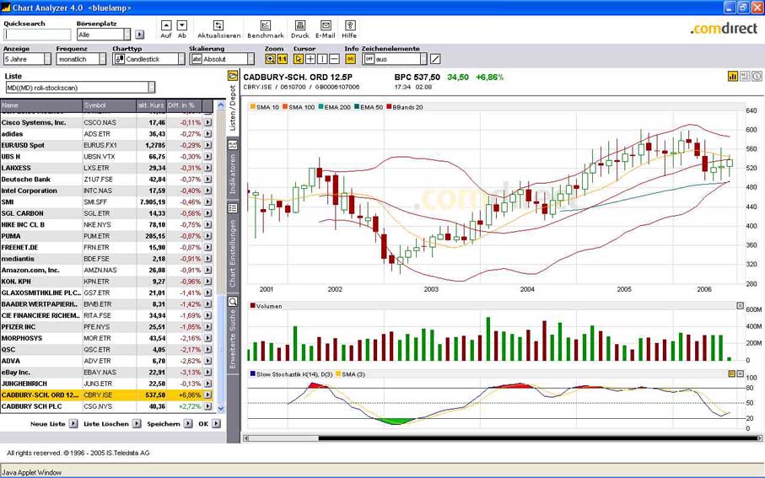The height and width of the screenshot is (478, 765).
Task: Click the Druck print icon
Action: tap(300, 26)
